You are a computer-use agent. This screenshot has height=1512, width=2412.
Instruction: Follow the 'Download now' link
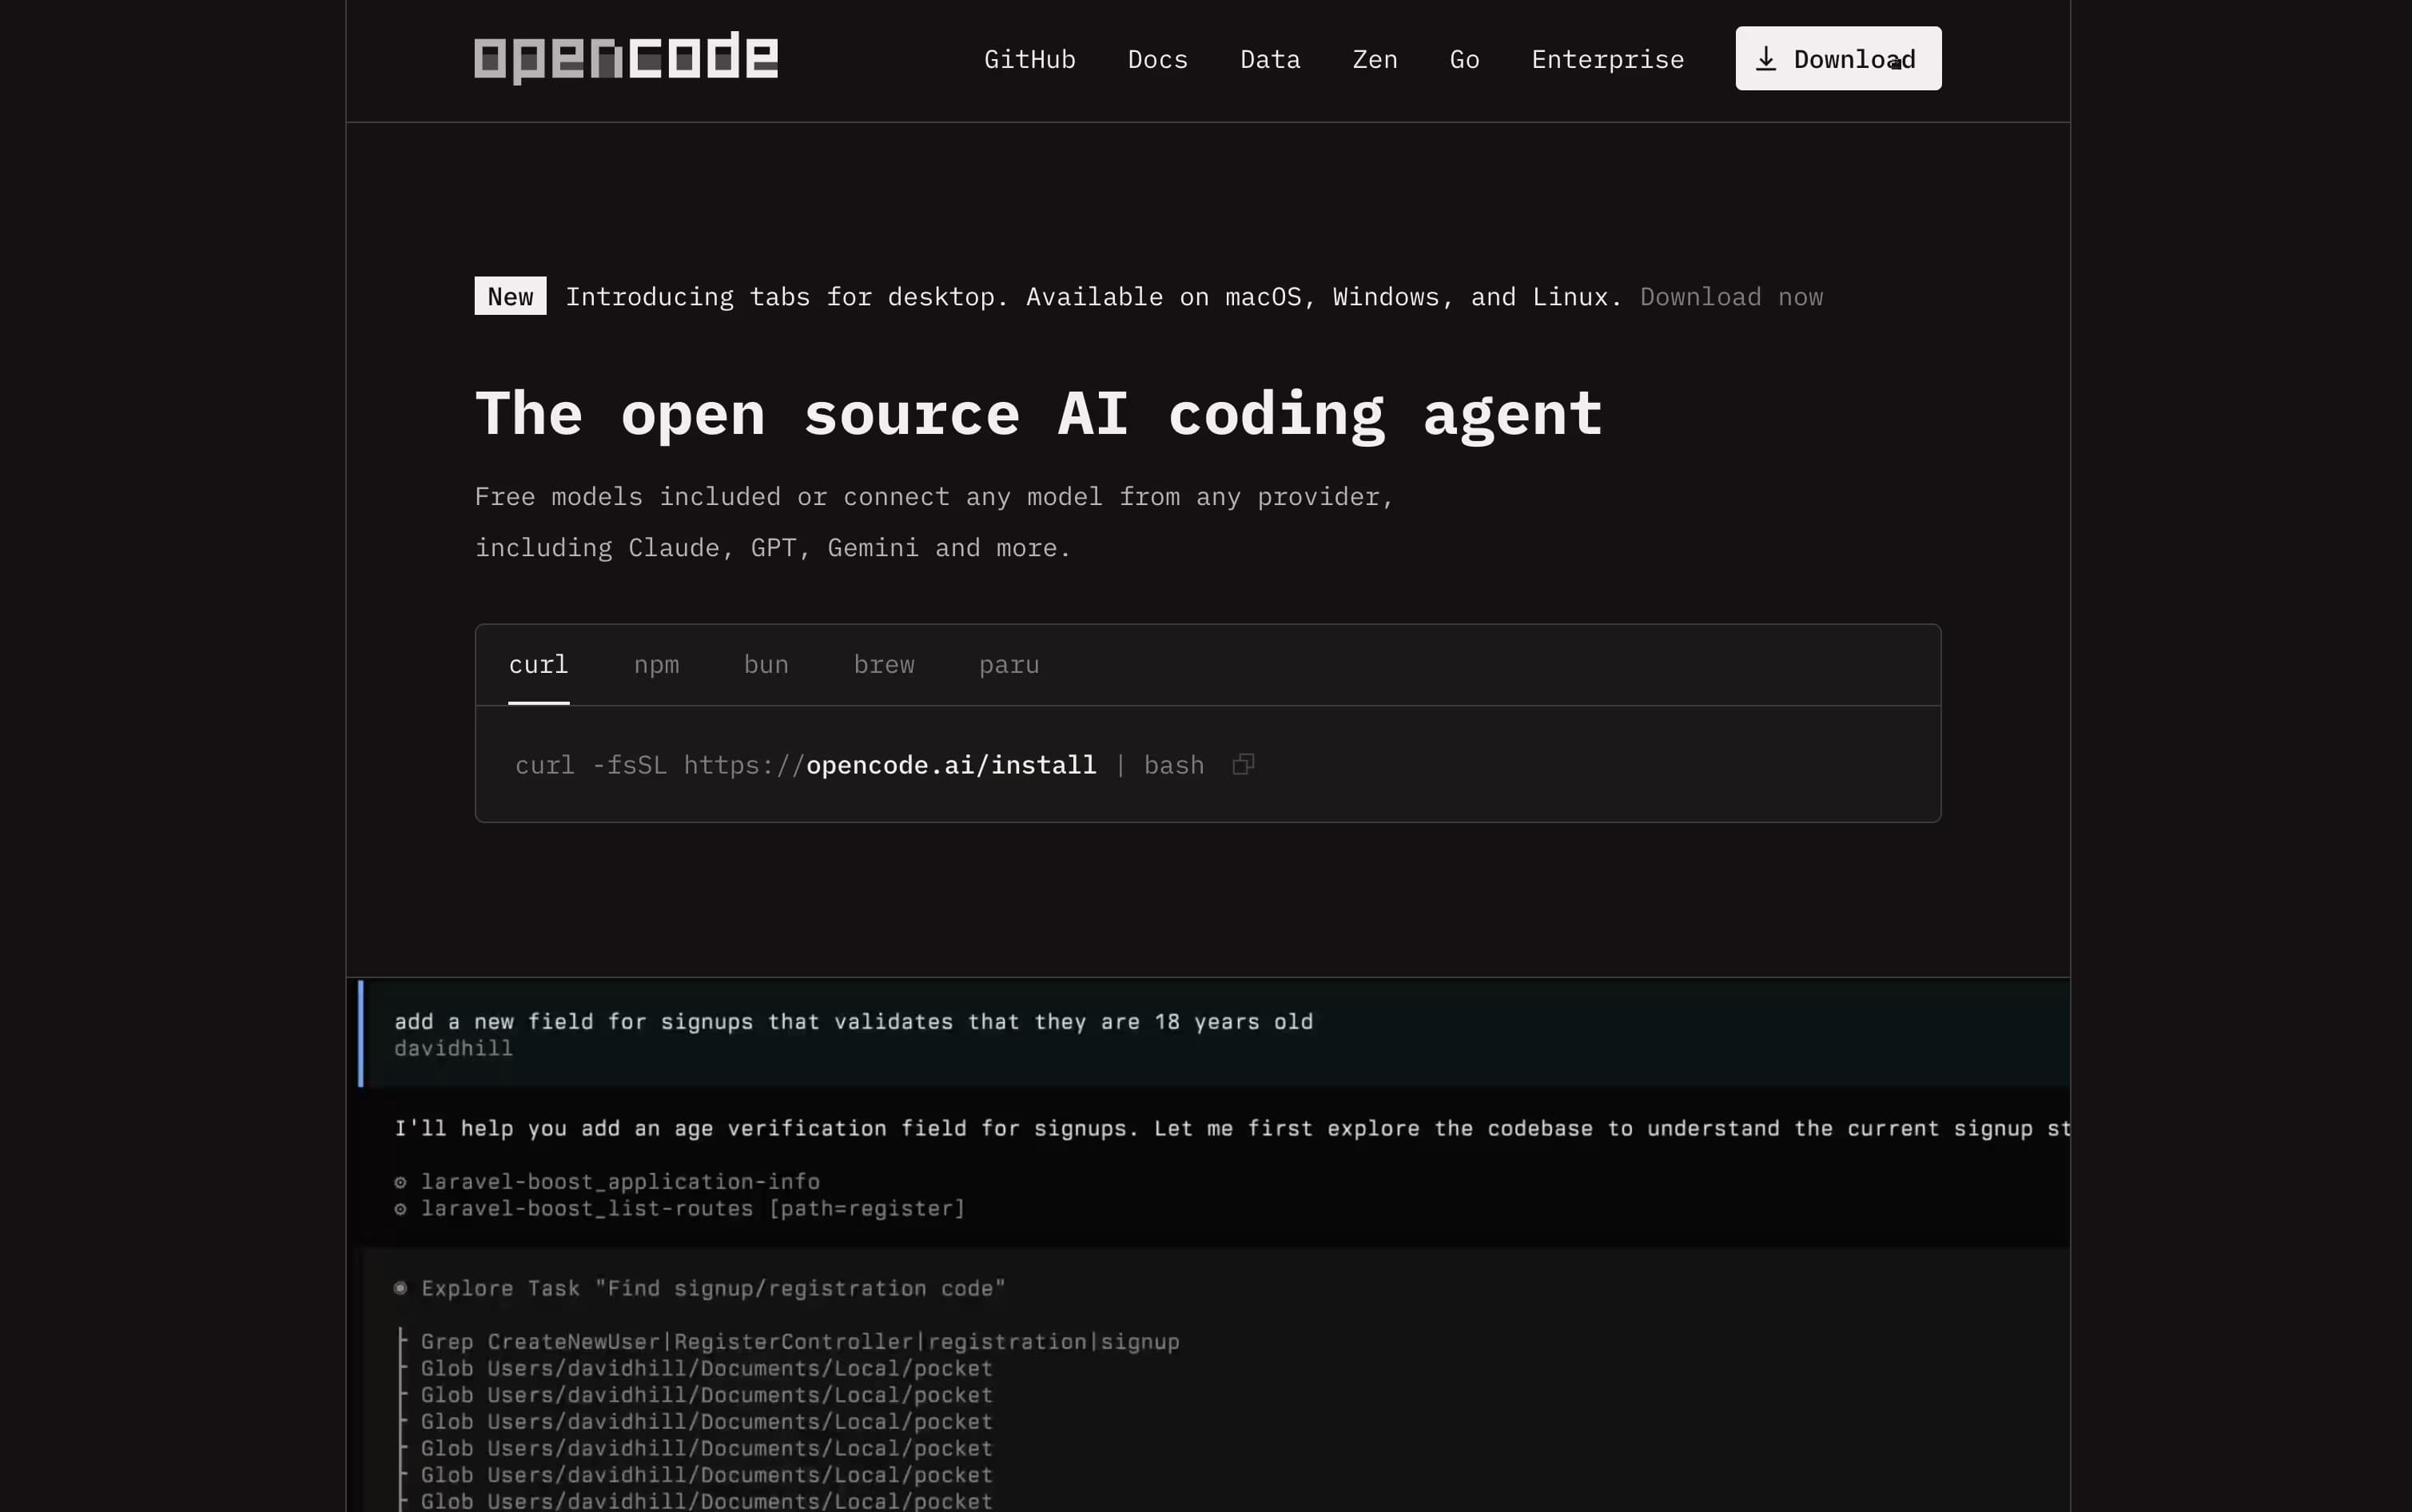pyautogui.click(x=1731, y=297)
